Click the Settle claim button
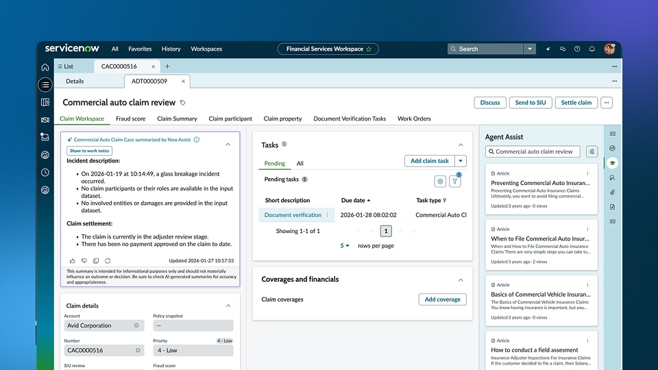Image resolution: width=658 pixels, height=370 pixels. coord(576,103)
